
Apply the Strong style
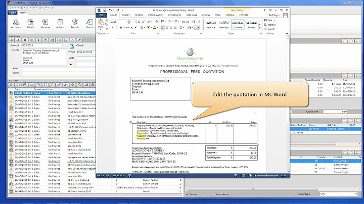pyautogui.click(x=251, y=24)
